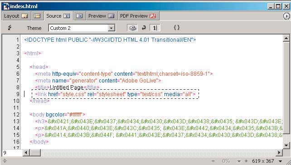Open the PDF Preview tab
Screen dimensions: 291x165
pyautogui.click(x=138, y=16)
